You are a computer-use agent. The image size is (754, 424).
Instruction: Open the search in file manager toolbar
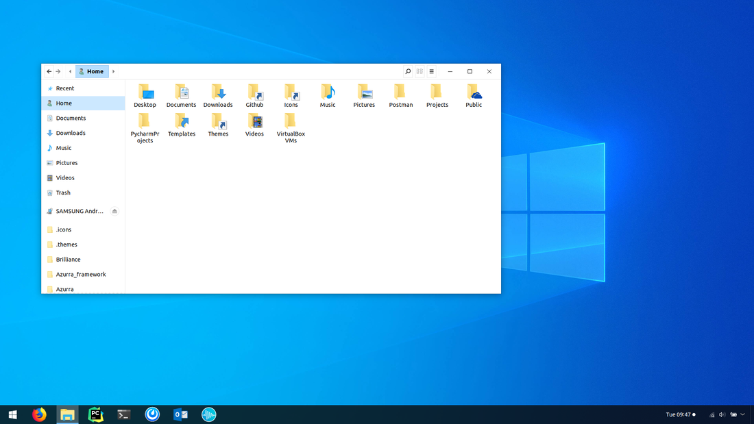coord(408,71)
